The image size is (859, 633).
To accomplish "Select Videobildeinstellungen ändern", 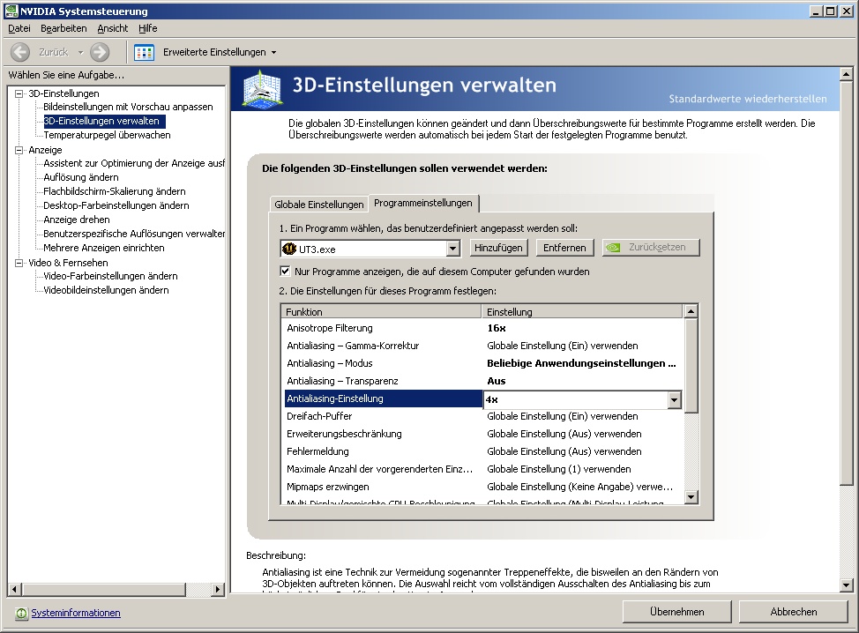I will tap(107, 290).
